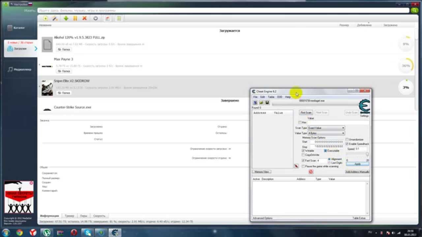The width and height of the screenshot is (422, 237).
Task: Toggle the CopyOnWrite checkbox
Action: 303,155
